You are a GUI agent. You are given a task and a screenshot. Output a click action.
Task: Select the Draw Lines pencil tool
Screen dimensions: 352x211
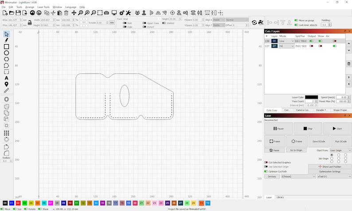(6, 40)
